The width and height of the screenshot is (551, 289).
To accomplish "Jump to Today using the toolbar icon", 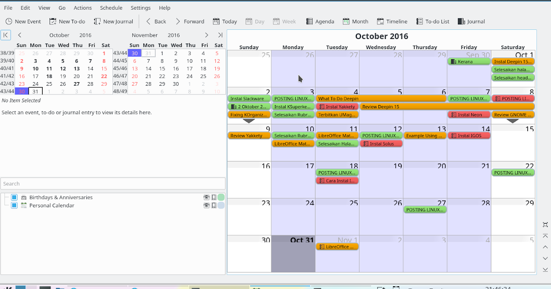I will [x=225, y=21].
